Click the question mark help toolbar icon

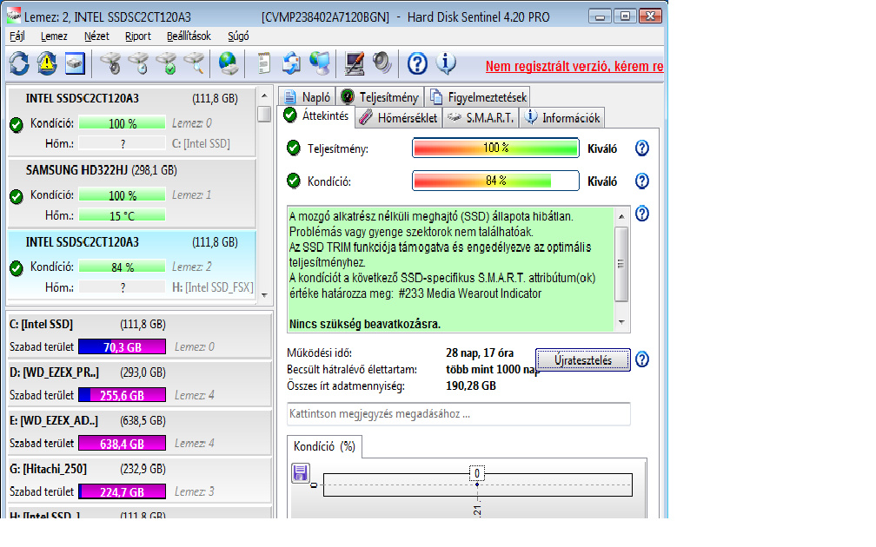coord(417,63)
